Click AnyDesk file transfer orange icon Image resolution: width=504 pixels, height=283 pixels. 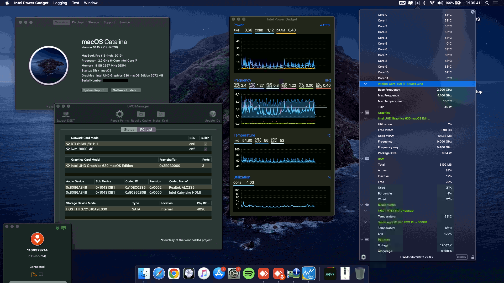34,275
